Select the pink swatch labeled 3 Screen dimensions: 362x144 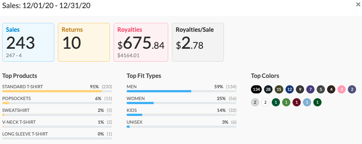[x=342, y=89]
